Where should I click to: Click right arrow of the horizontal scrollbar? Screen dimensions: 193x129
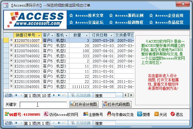click(131, 95)
